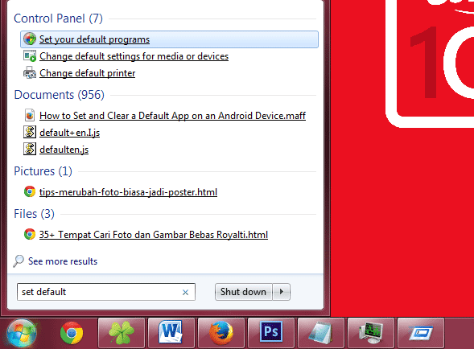Open Photoshop from the taskbar
The height and width of the screenshot is (349, 474).
[271, 333]
